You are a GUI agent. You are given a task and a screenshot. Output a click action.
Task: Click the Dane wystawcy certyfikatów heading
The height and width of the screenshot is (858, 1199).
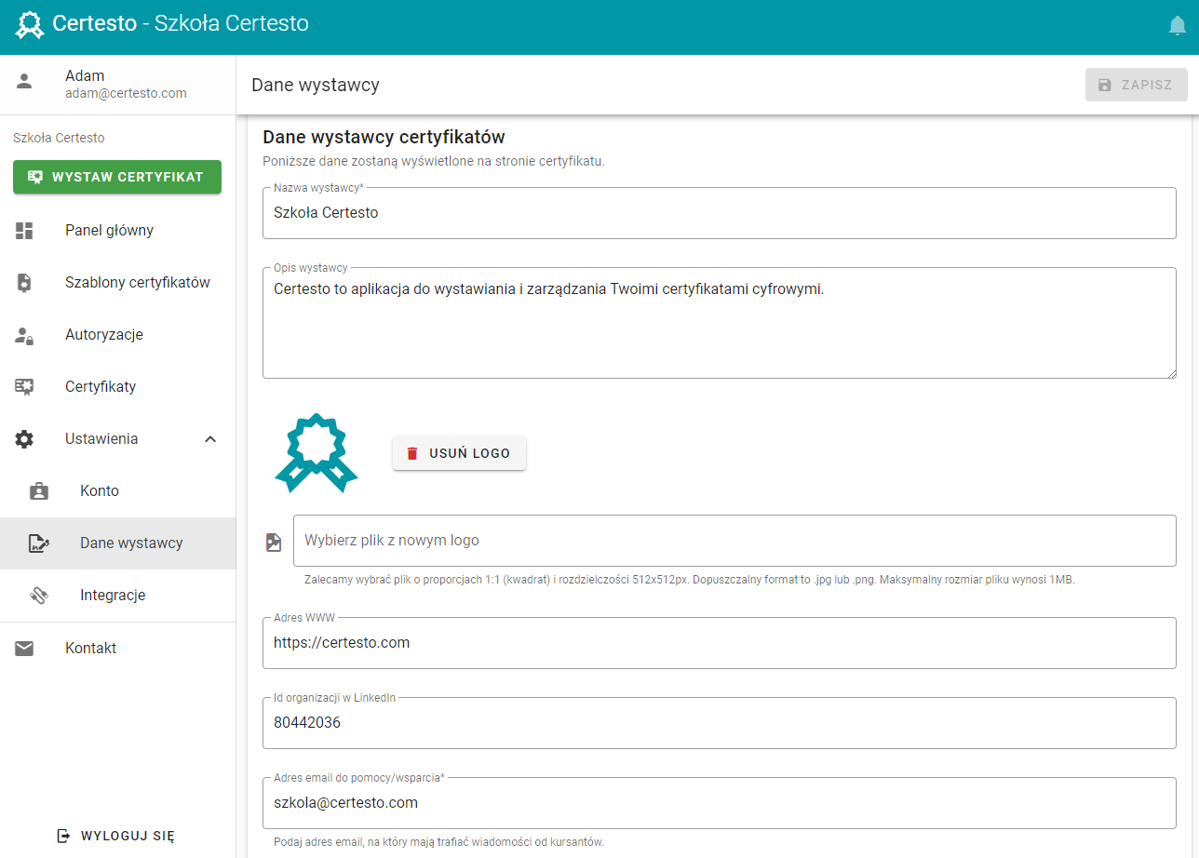tap(384, 137)
